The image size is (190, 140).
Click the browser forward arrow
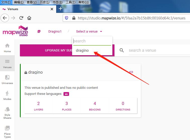pos(13,18)
